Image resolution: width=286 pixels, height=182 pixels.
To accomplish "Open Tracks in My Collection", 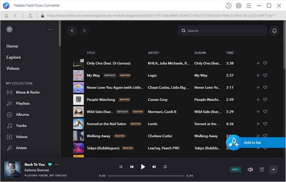I will (x=16, y=126).
